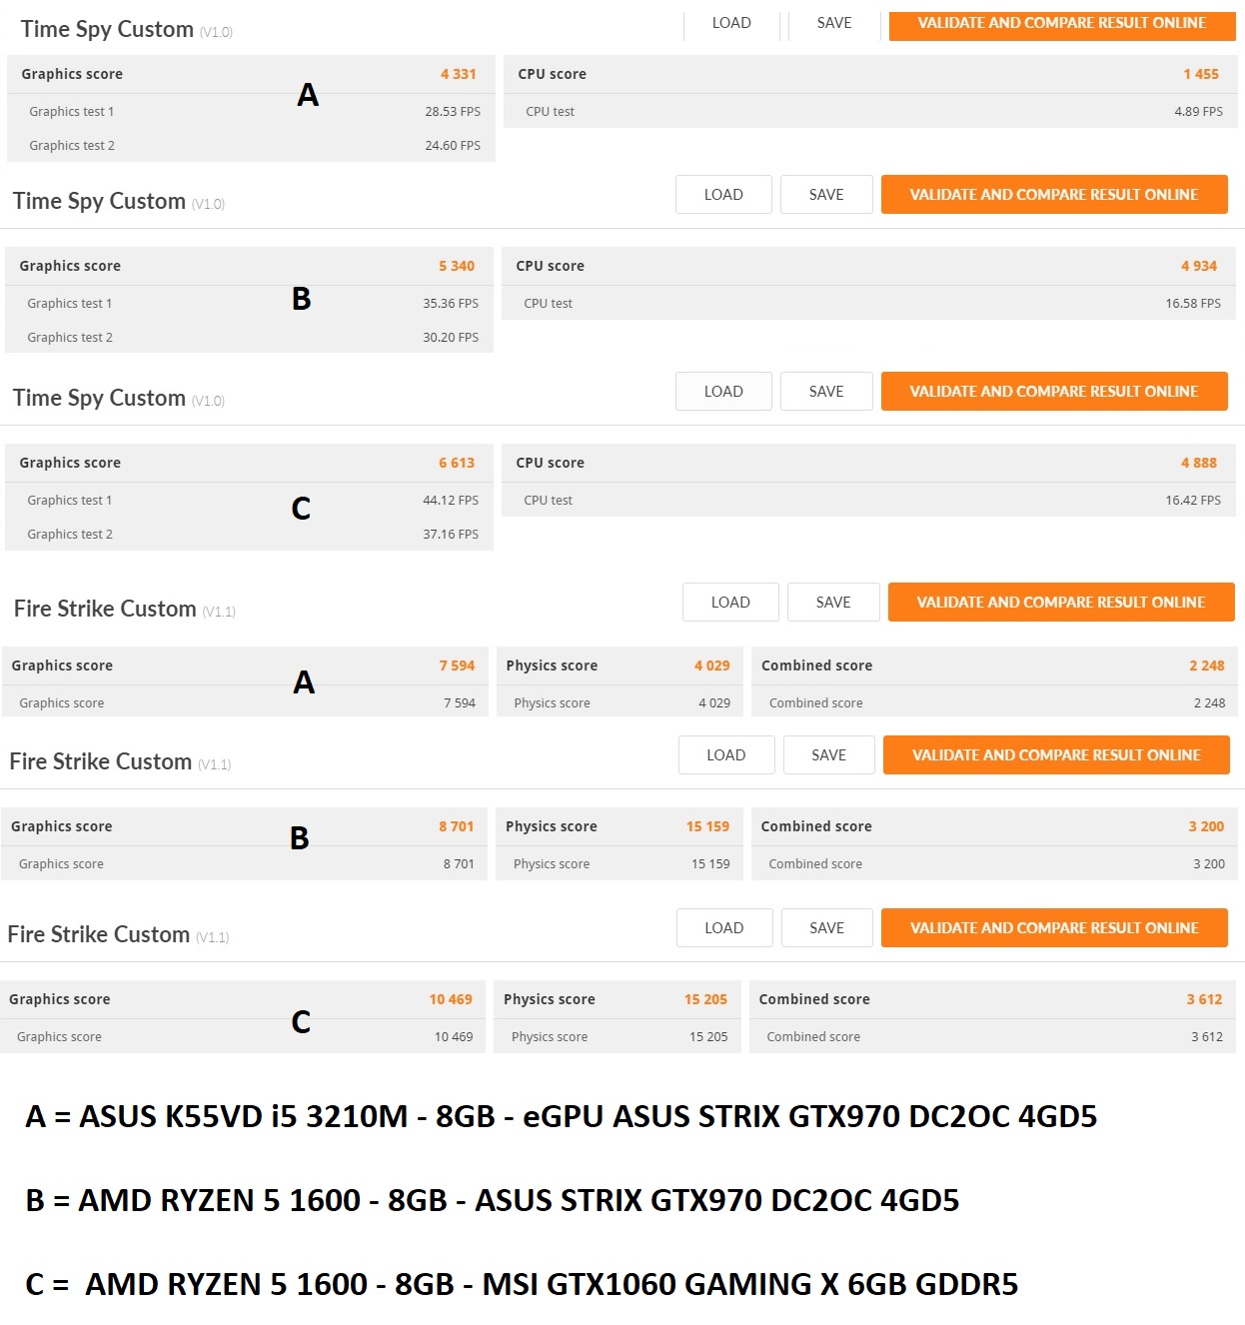This screenshot has width=1245, height=1325.
Task: Validate online Fire Strike result with combined 3 200
Action: 1056,755
